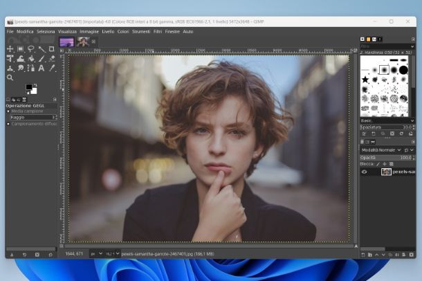Open the Basic brush tag dropdown

pos(387,120)
